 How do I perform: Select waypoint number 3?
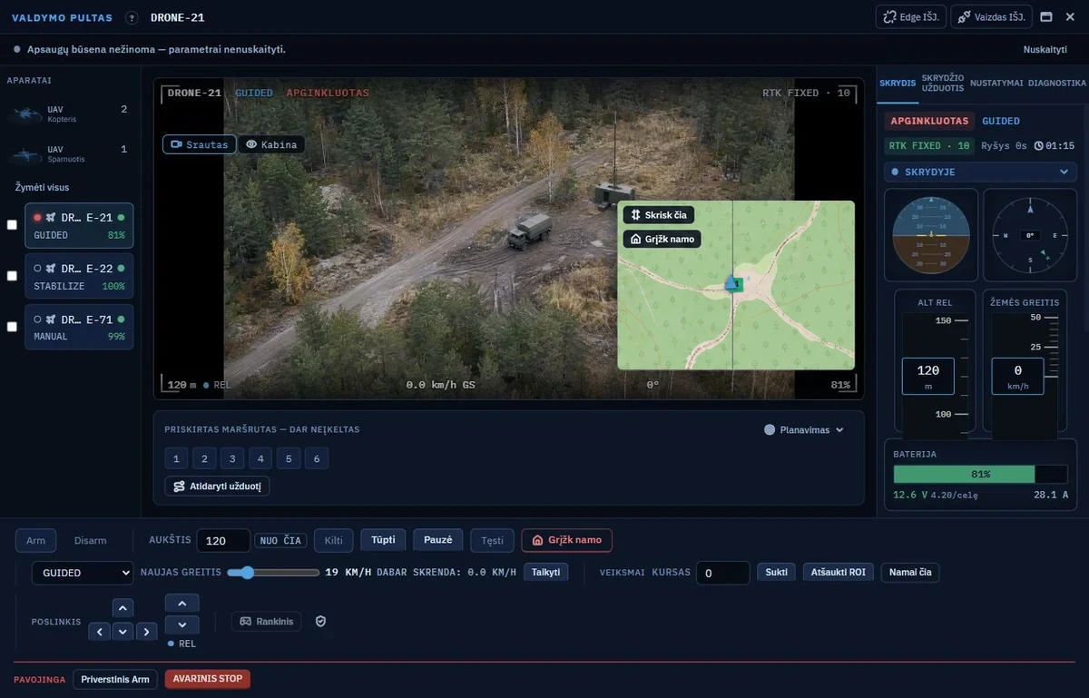232,458
